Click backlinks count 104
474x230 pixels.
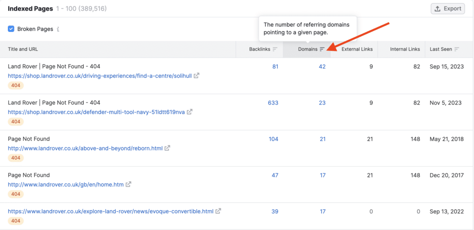[x=273, y=139]
